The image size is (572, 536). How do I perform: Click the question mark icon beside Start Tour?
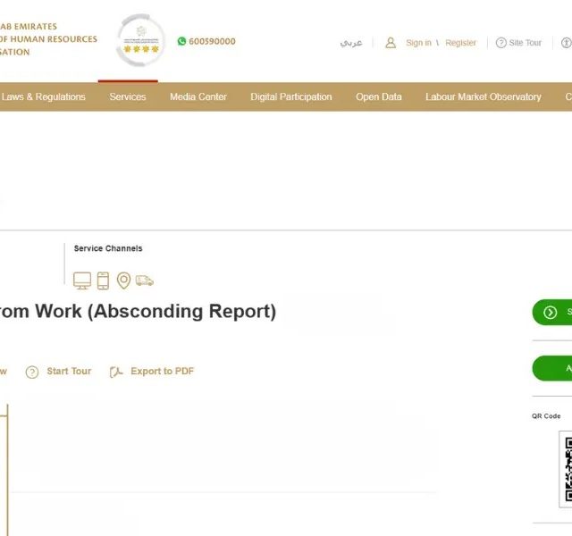click(x=32, y=372)
